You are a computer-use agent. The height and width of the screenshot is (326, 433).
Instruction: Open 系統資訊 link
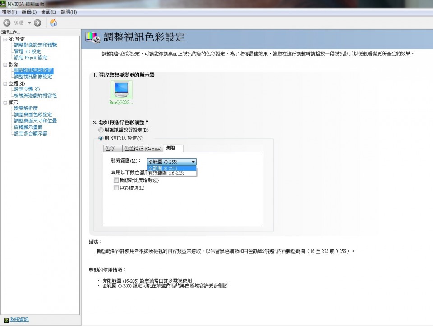click(19, 320)
